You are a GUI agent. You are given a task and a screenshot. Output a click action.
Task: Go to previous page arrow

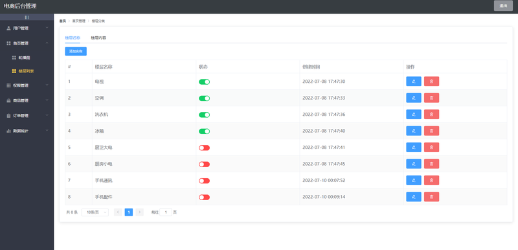tap(118, 212)
